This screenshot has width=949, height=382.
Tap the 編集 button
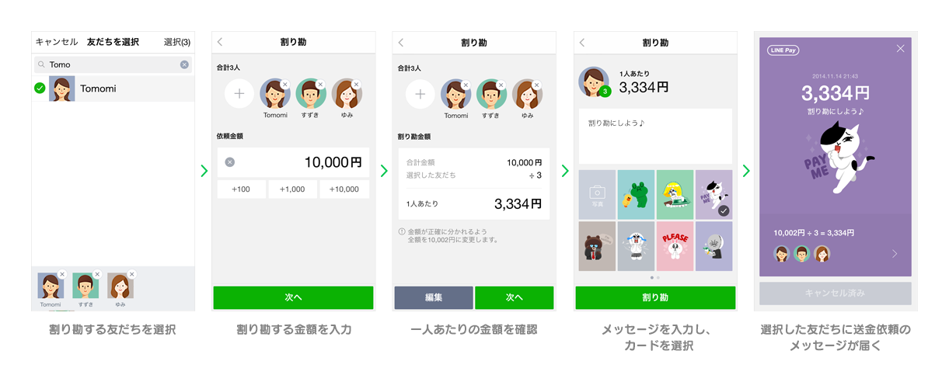click(x=434, y=297)
